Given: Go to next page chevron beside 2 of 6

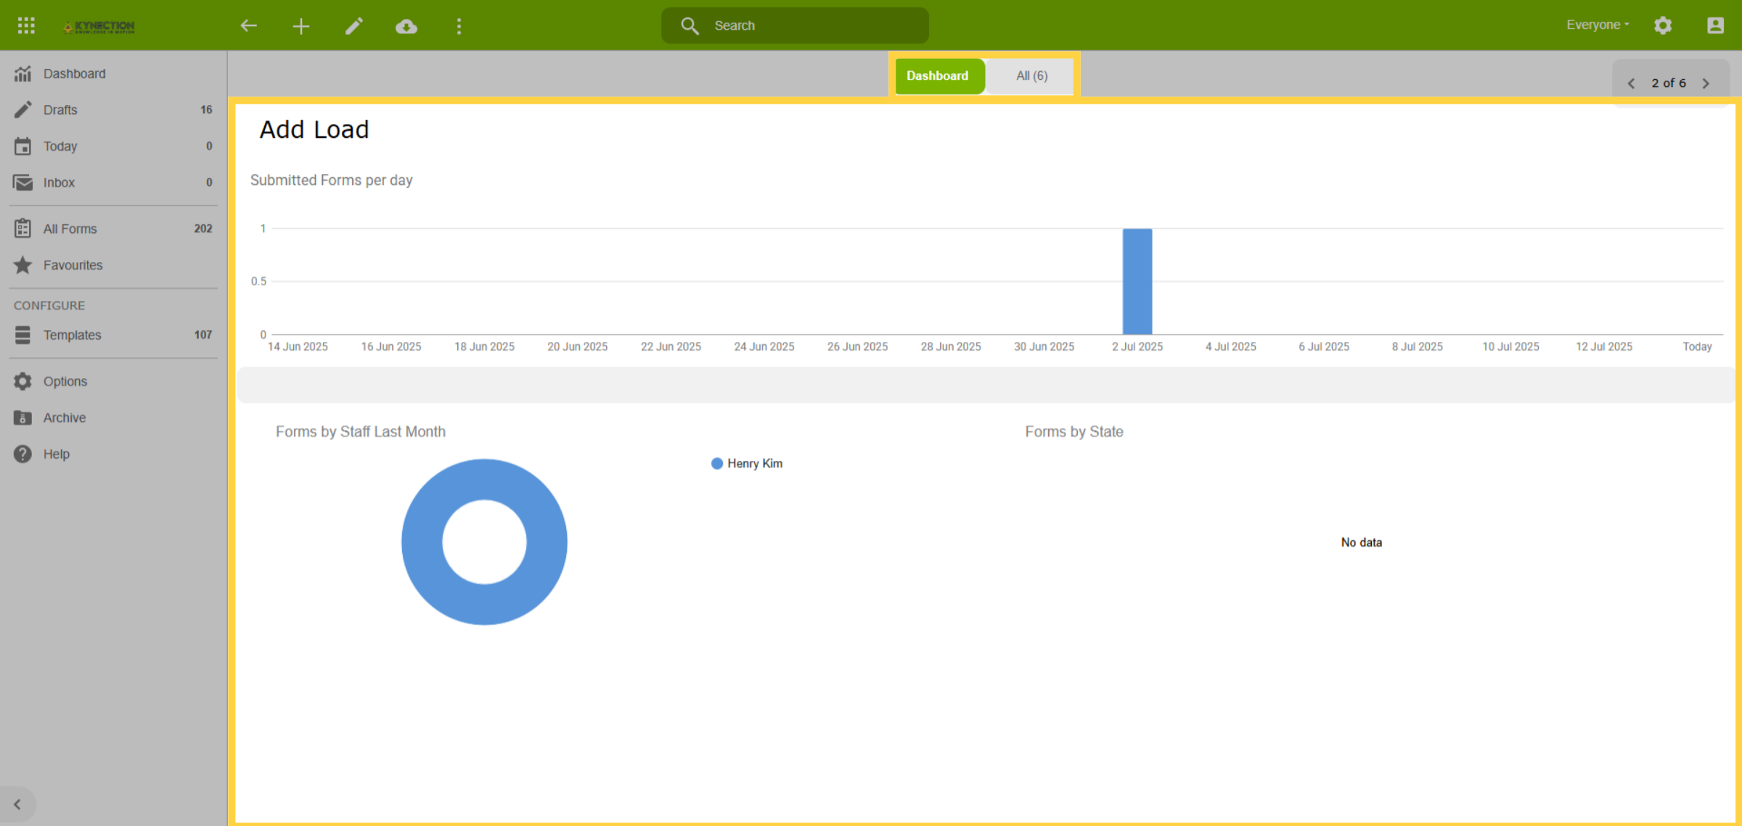Looking at the screenshot, I should coord(1706,83).
